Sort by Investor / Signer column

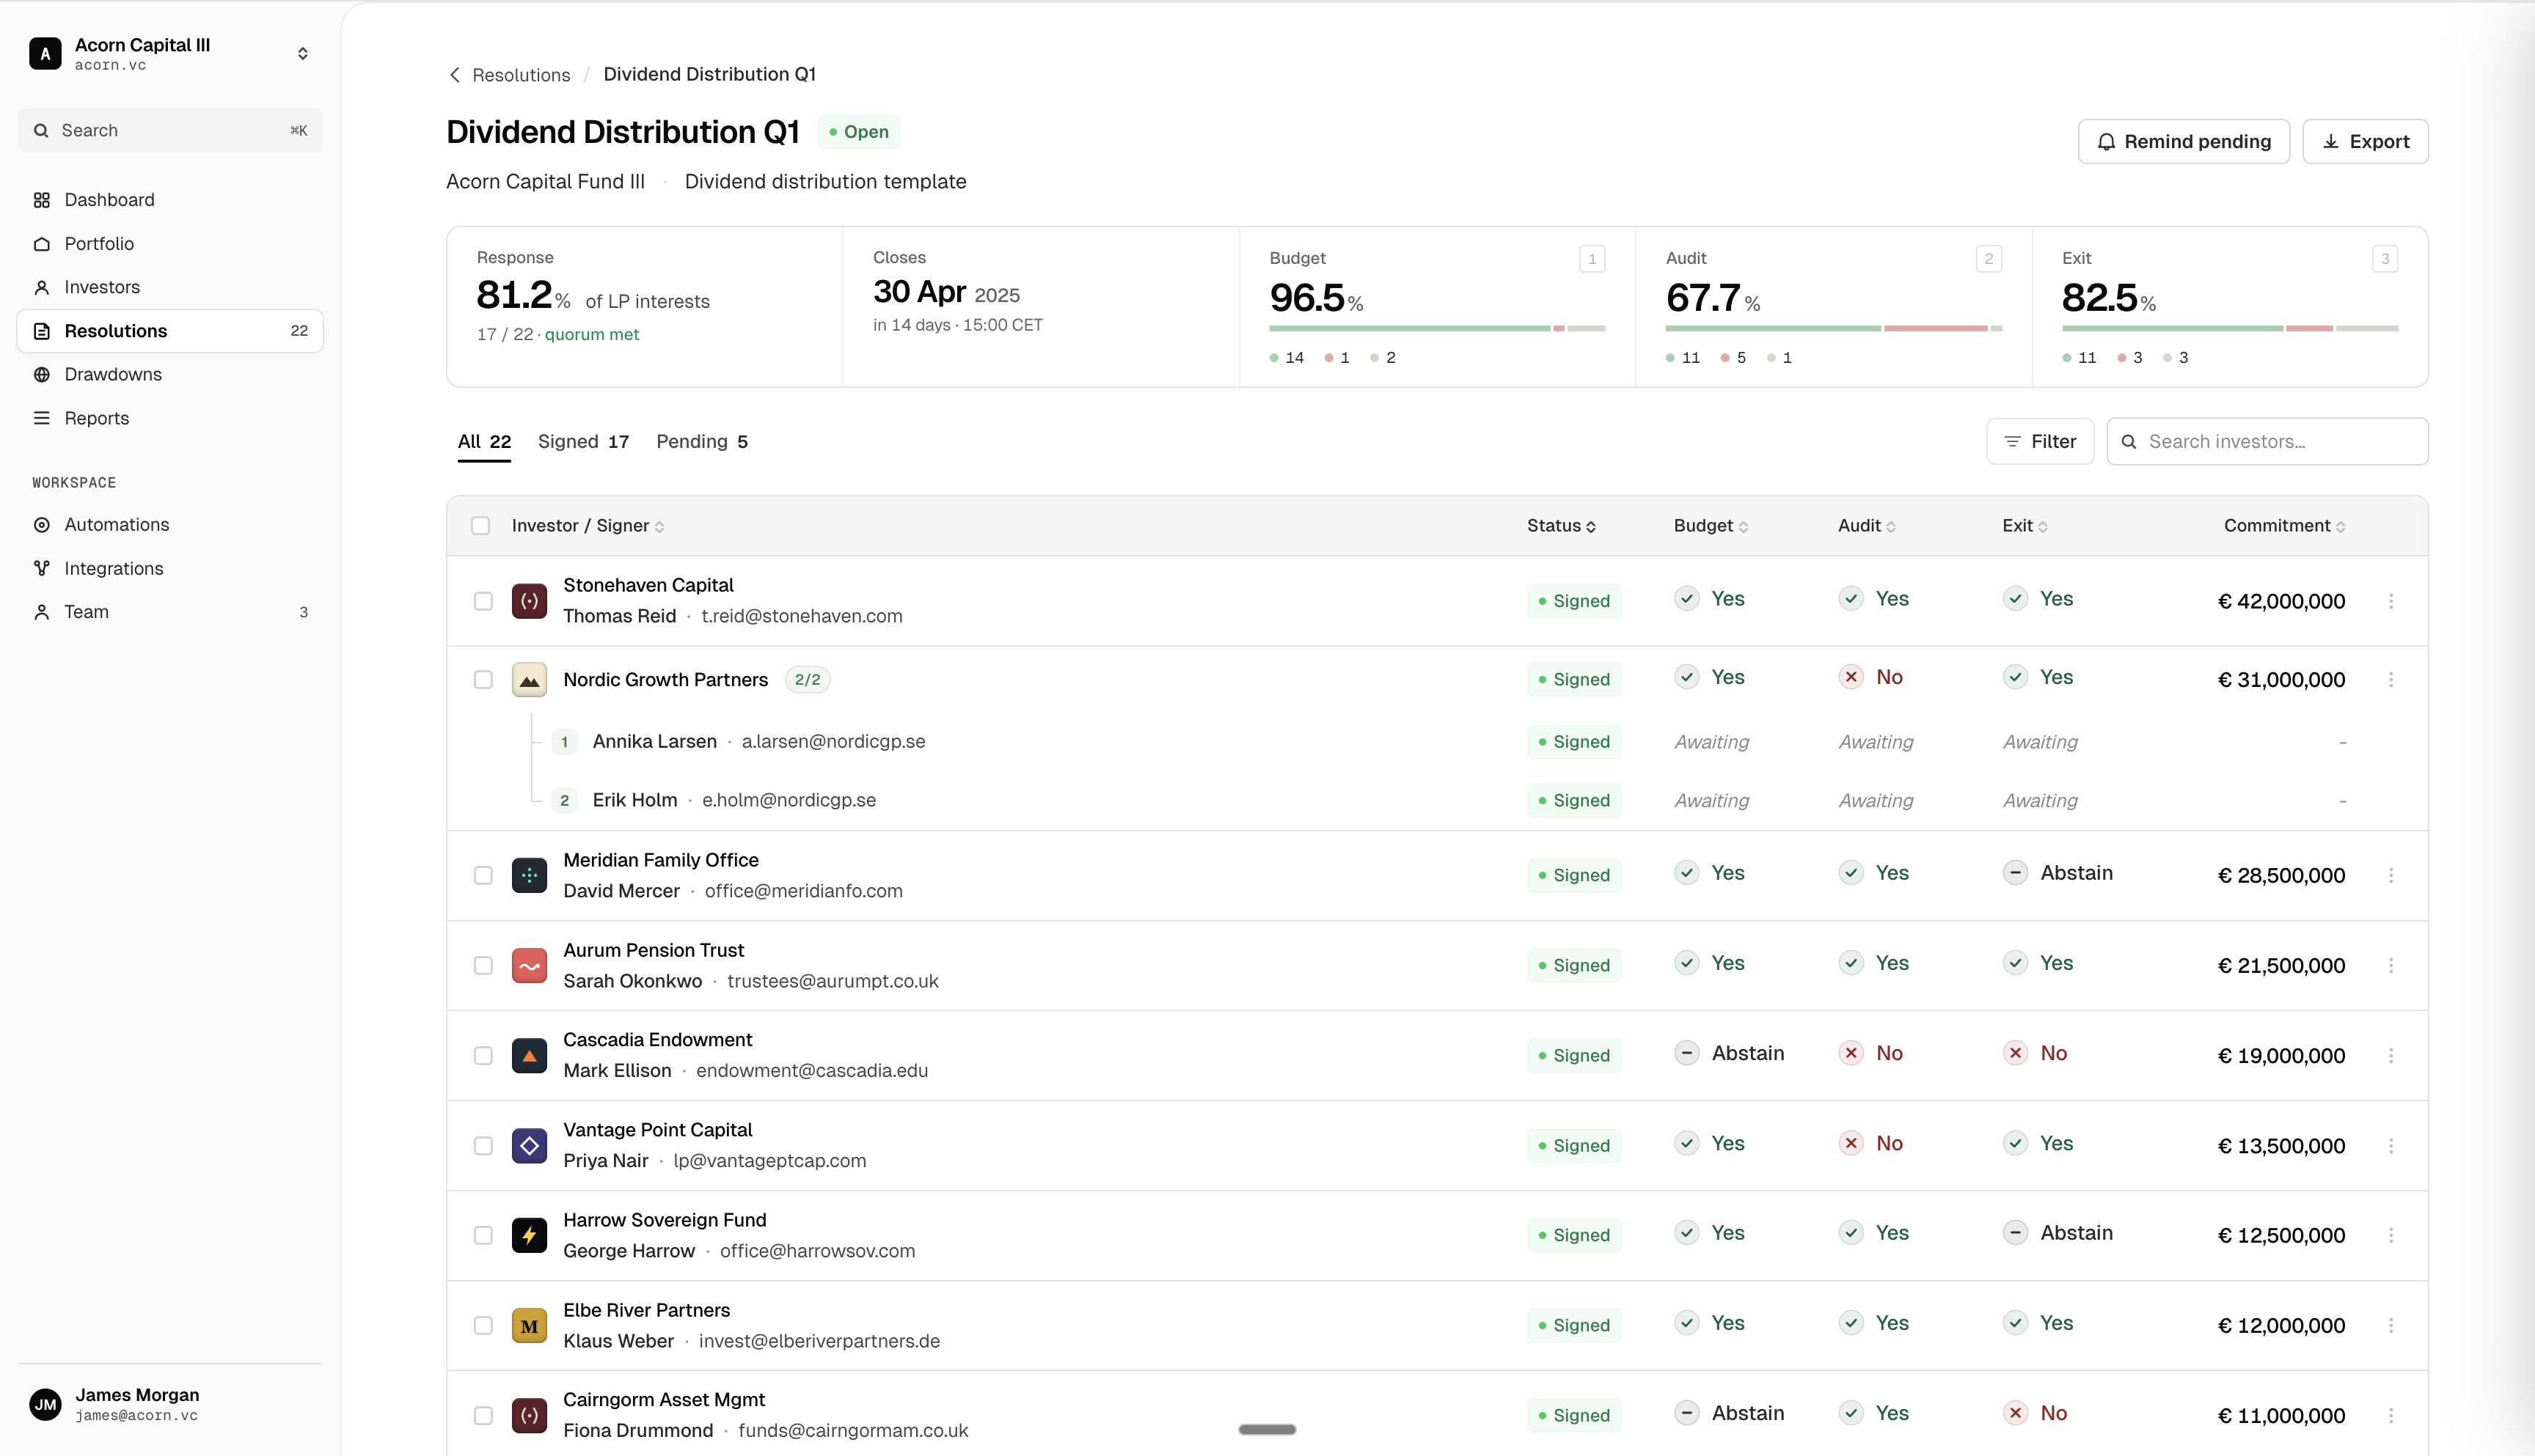pyautogui.click(x=588, y=526)
